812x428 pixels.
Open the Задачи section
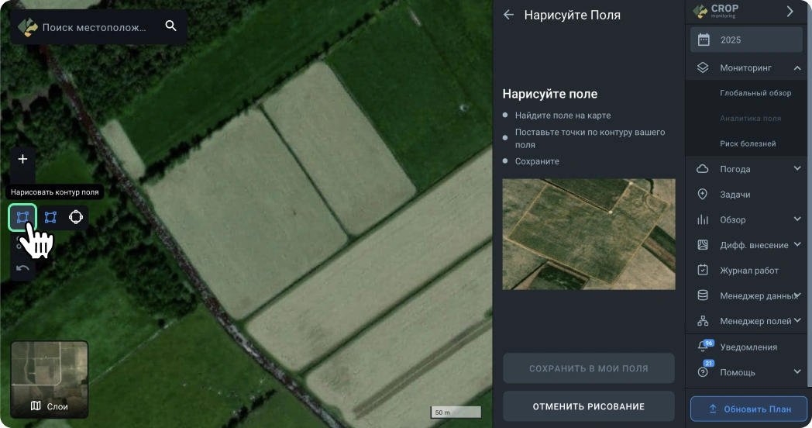(735, 195)
